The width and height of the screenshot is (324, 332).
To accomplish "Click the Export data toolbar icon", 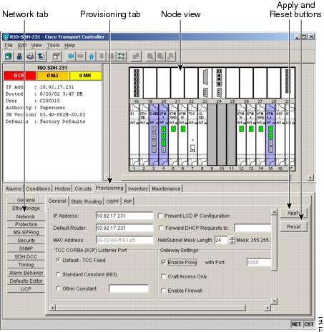I will pyautogui.click(x=41, y=56).
